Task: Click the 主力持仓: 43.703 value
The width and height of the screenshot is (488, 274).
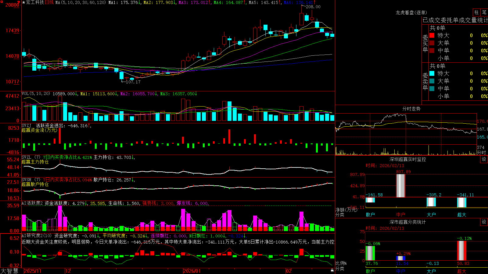Action: click(113, 157)
